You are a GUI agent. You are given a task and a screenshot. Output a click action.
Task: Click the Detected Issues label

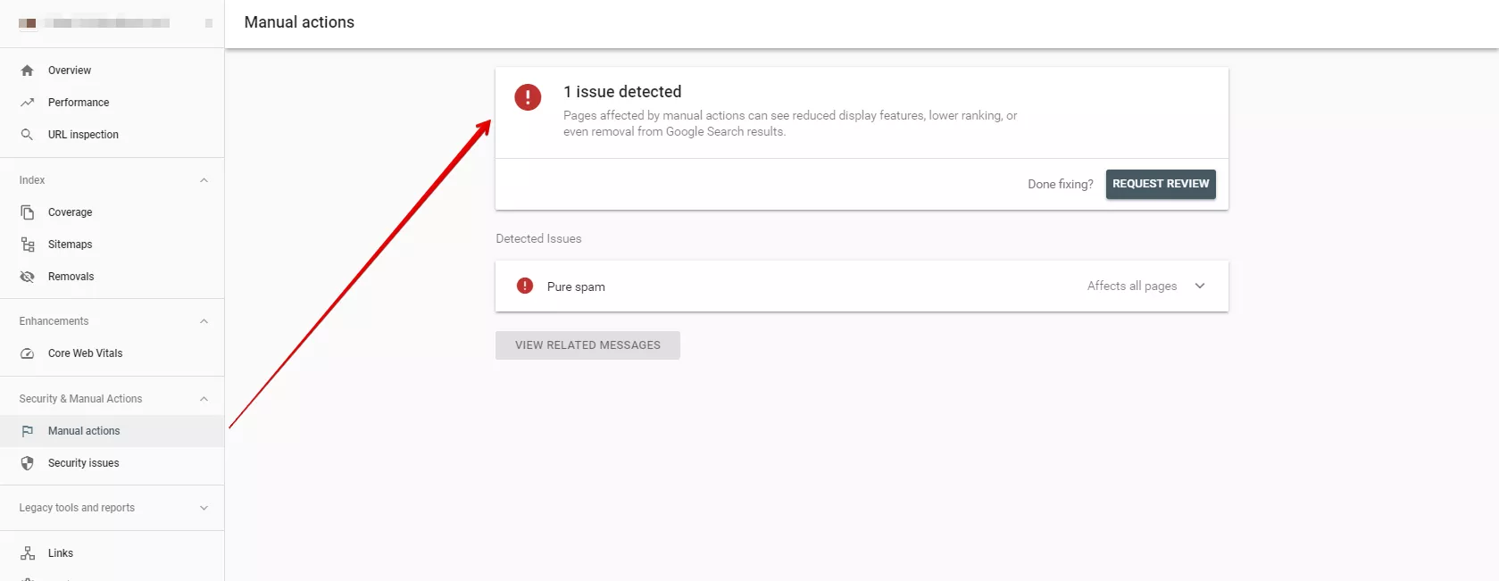pyautogui.click(x=538, y=238)
